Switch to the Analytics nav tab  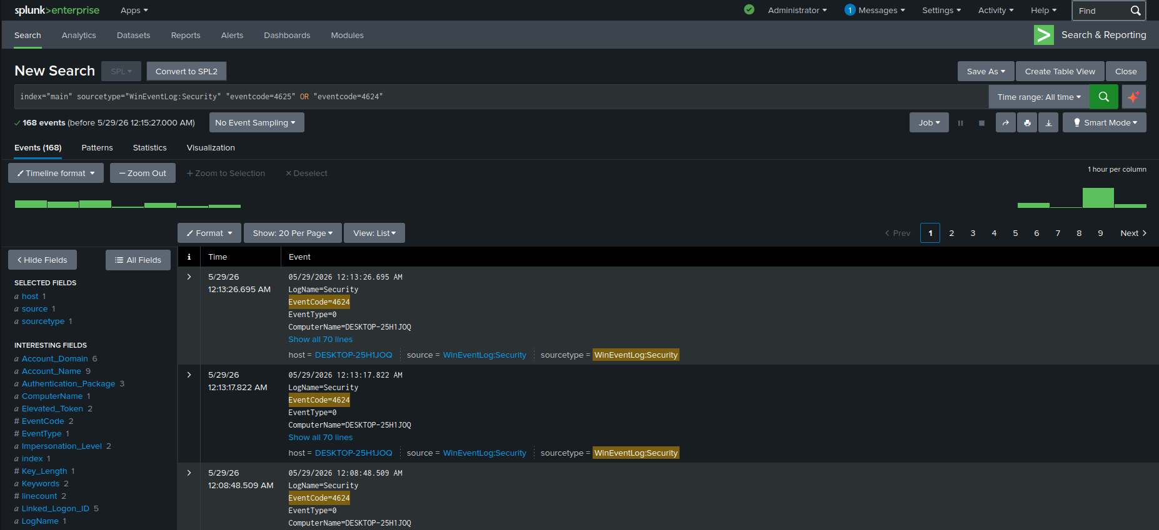pyautogui.click(x=79, y=36)
